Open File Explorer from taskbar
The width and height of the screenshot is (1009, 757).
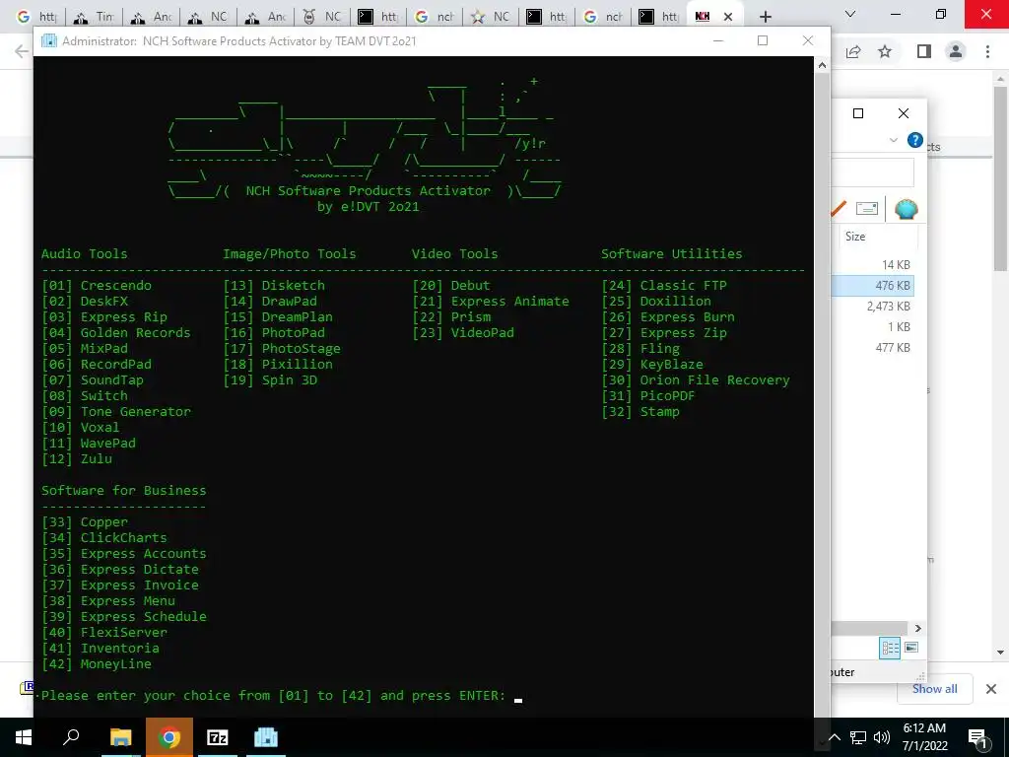(120, 737)
